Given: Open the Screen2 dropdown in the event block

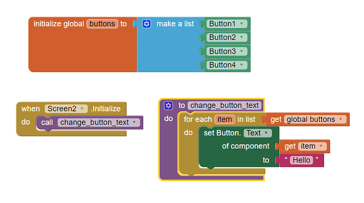Looking at the screenshot, I should 83,109.
